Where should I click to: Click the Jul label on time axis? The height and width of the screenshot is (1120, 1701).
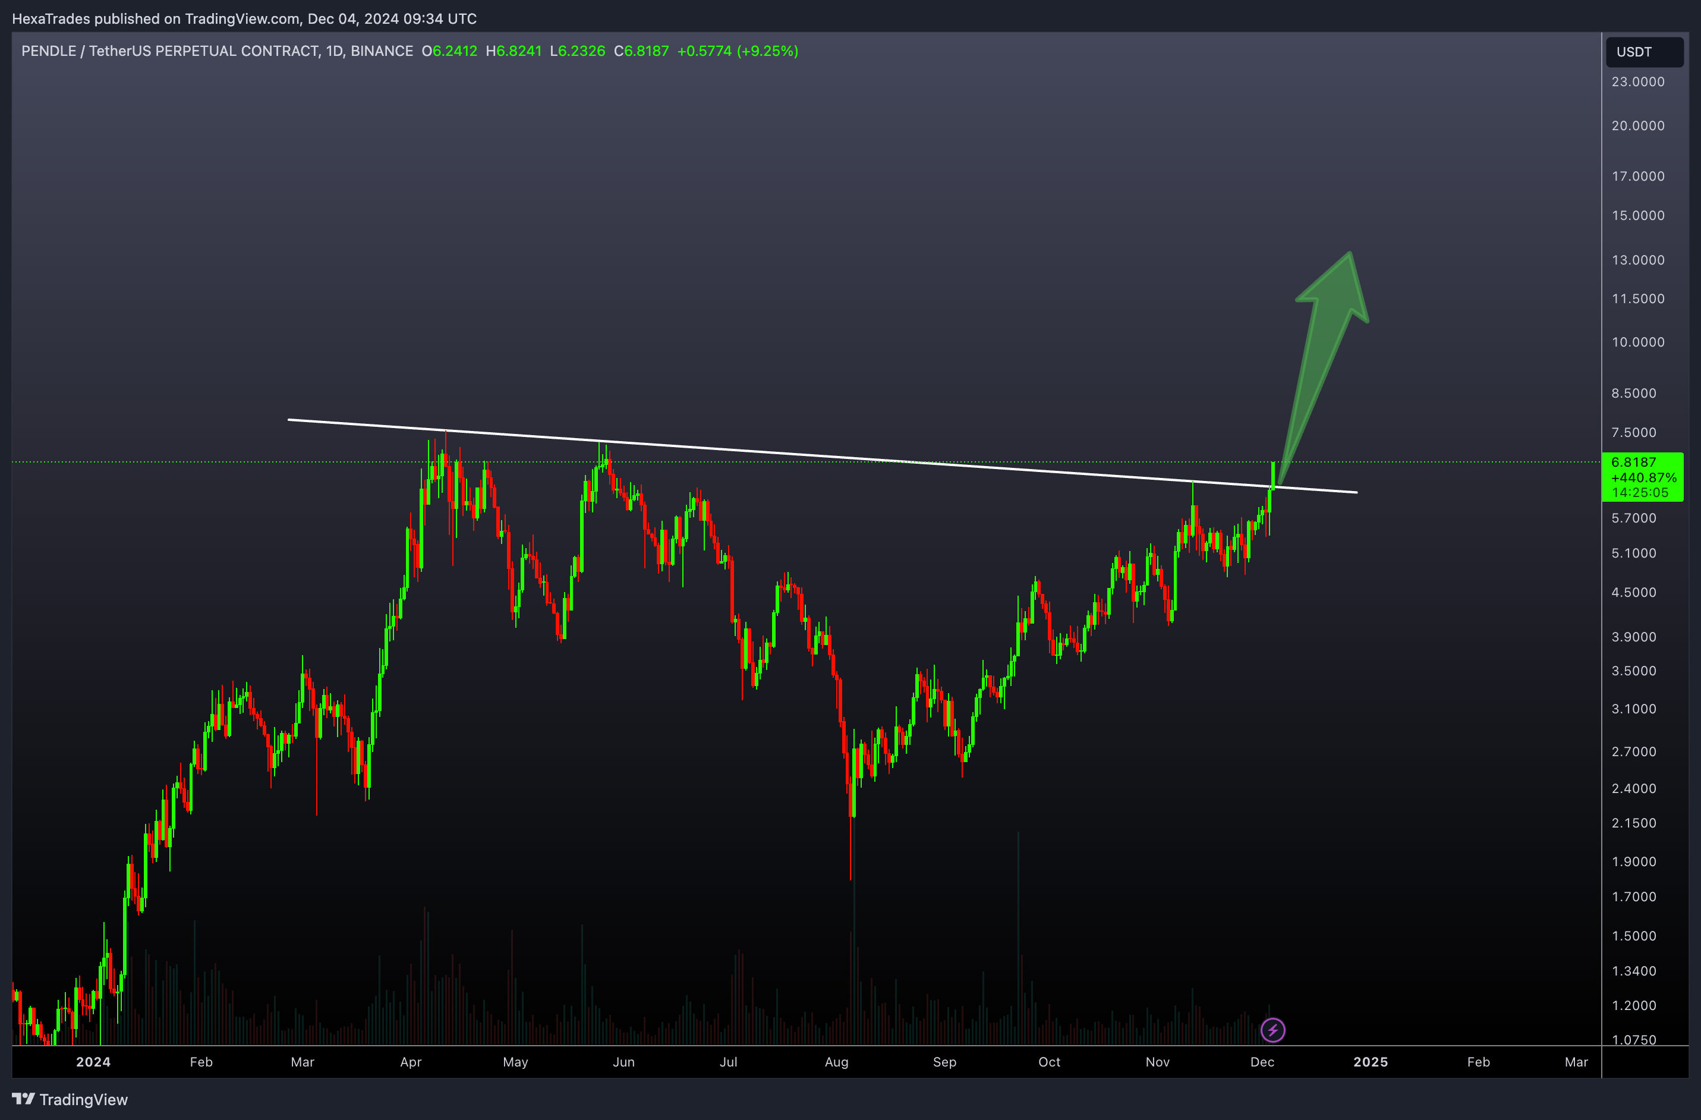(x=728, y=1062)
